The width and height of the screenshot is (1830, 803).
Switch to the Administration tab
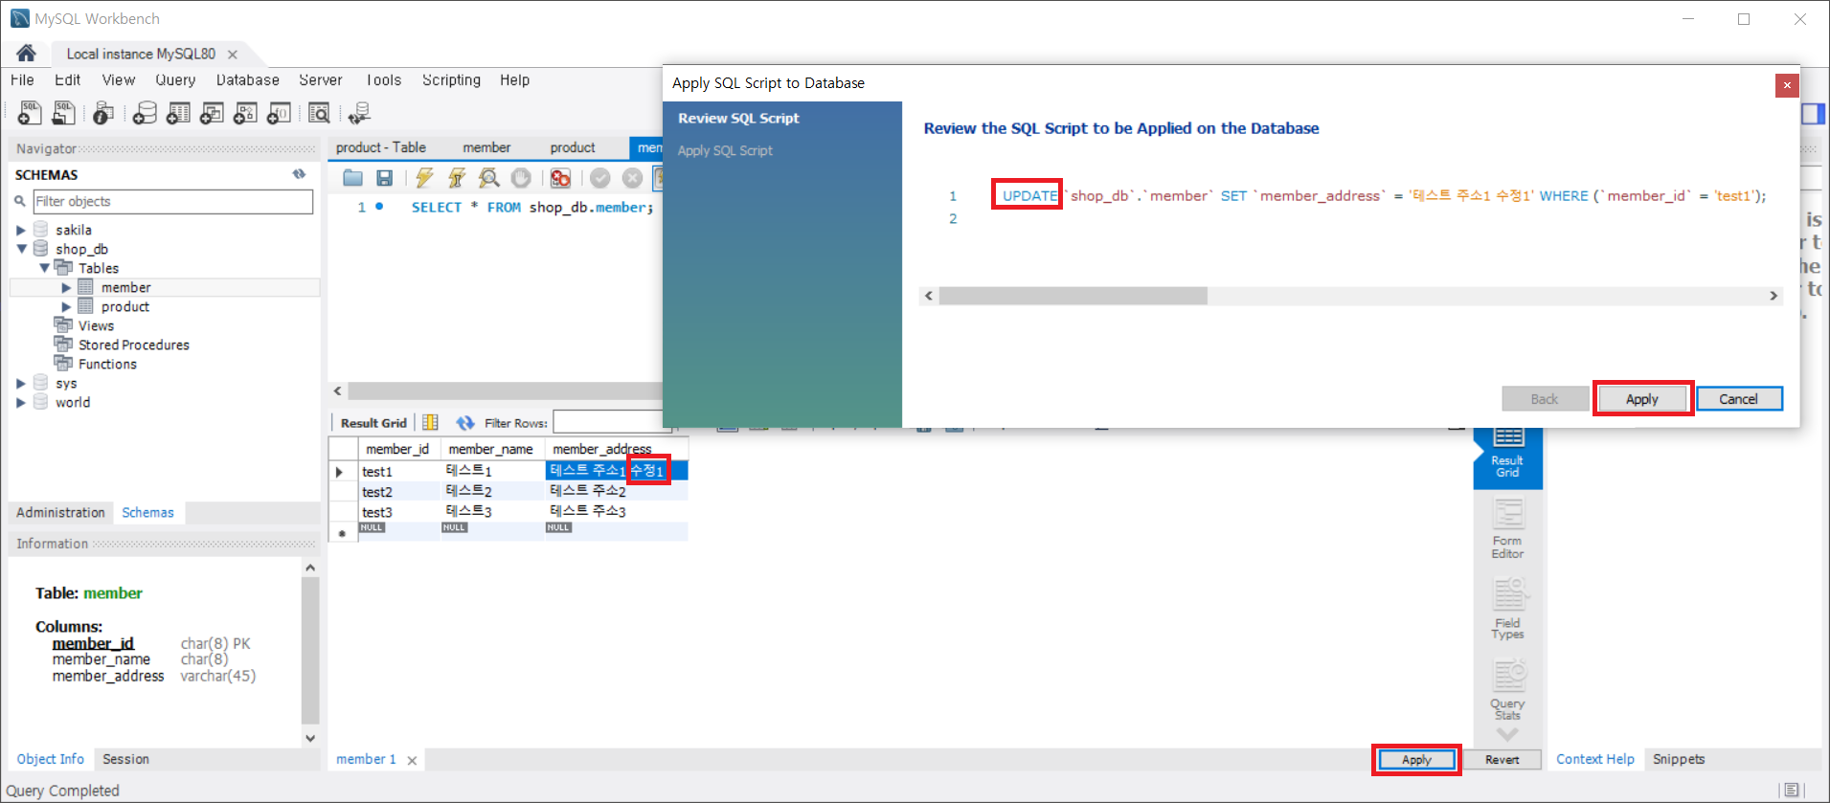(60, 513)
